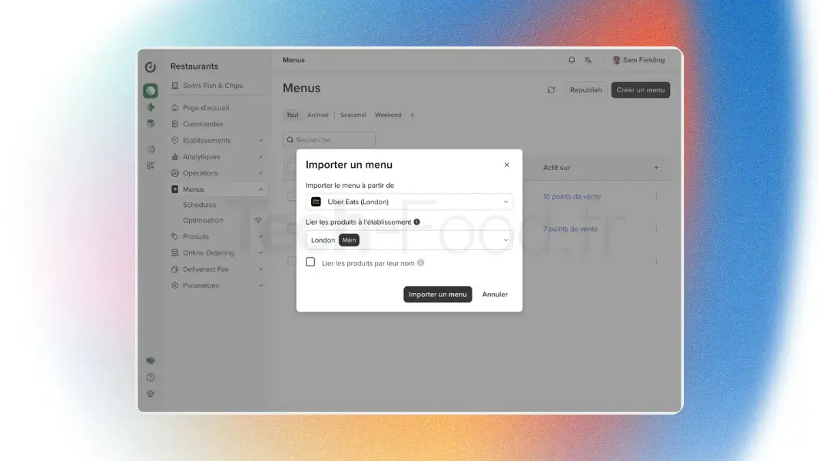The height and width of the screenshot is (461, 819).
Task: Check Lier les produits par leur nom
Action: (x=311, y=262)
